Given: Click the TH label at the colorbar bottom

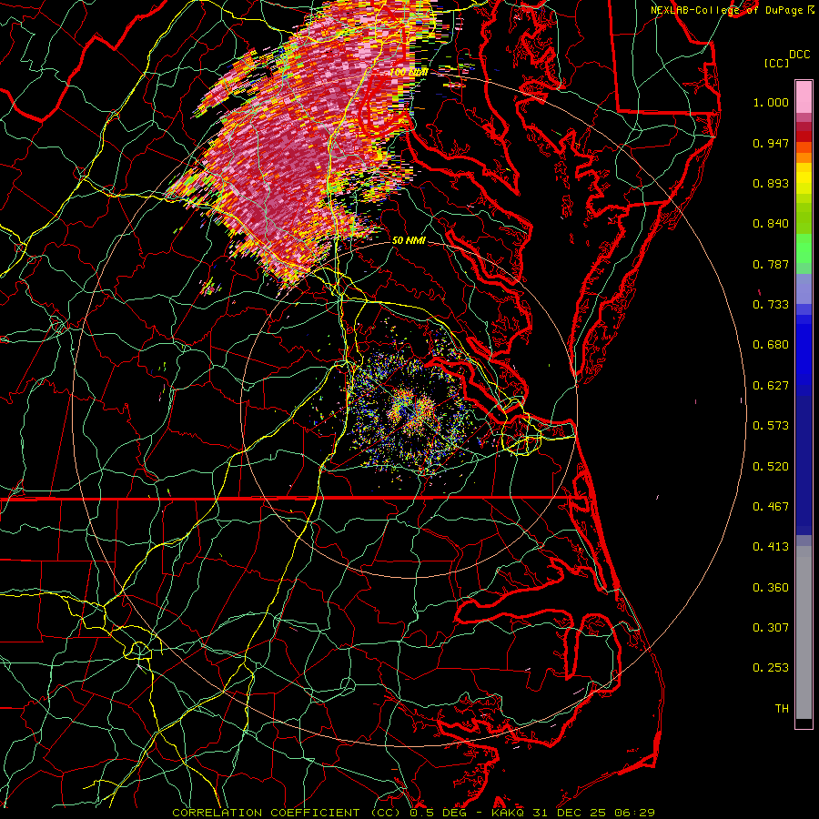Looking at the screenshot, I should click(782, 709).
